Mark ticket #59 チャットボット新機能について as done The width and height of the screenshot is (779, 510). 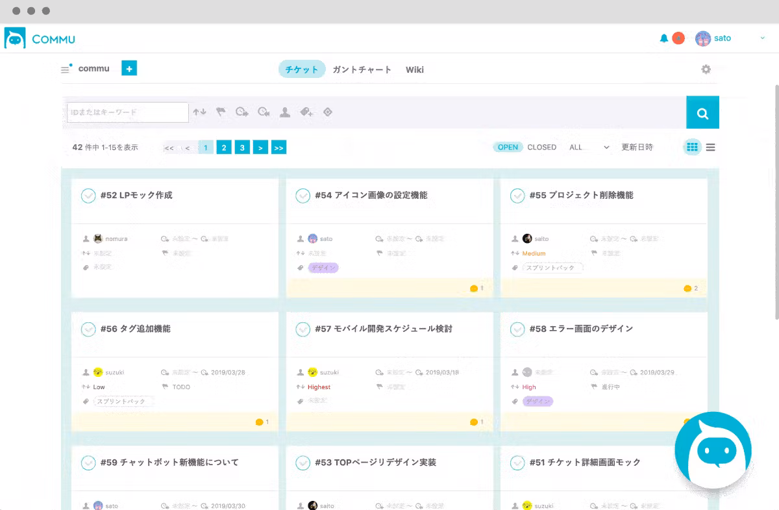coord(88,463)
